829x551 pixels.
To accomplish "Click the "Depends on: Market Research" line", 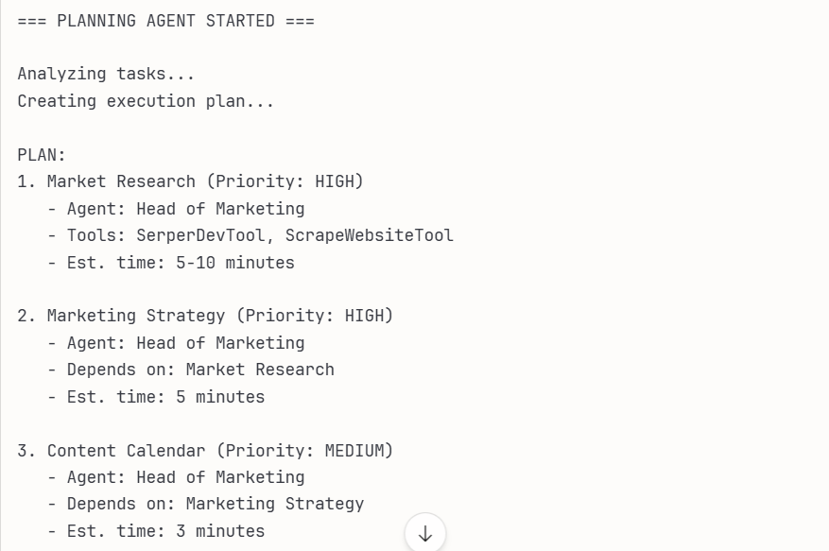I will pos(191,370).
